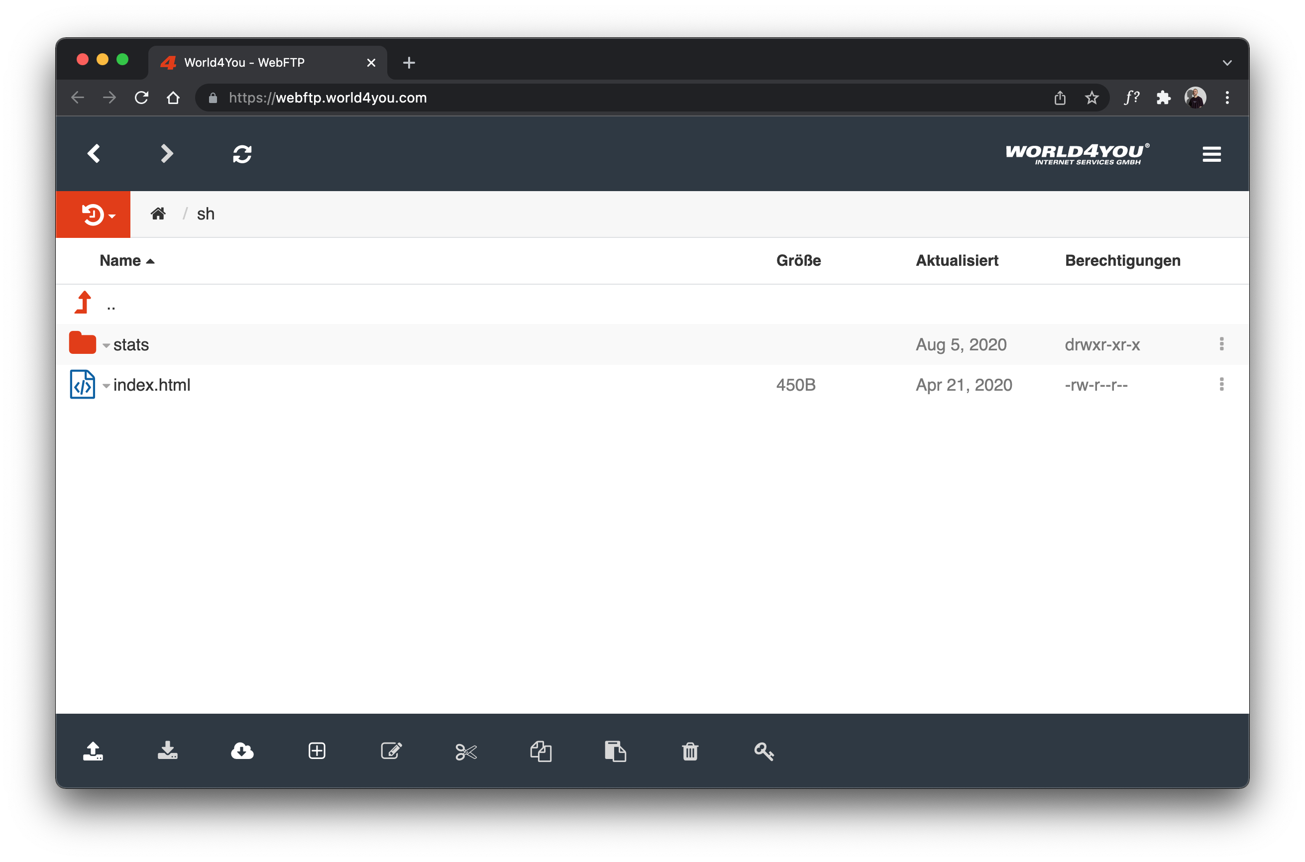Click the browser forward arrow
The height and width of the screenshot is (862, 1305).
coord(109,98)
